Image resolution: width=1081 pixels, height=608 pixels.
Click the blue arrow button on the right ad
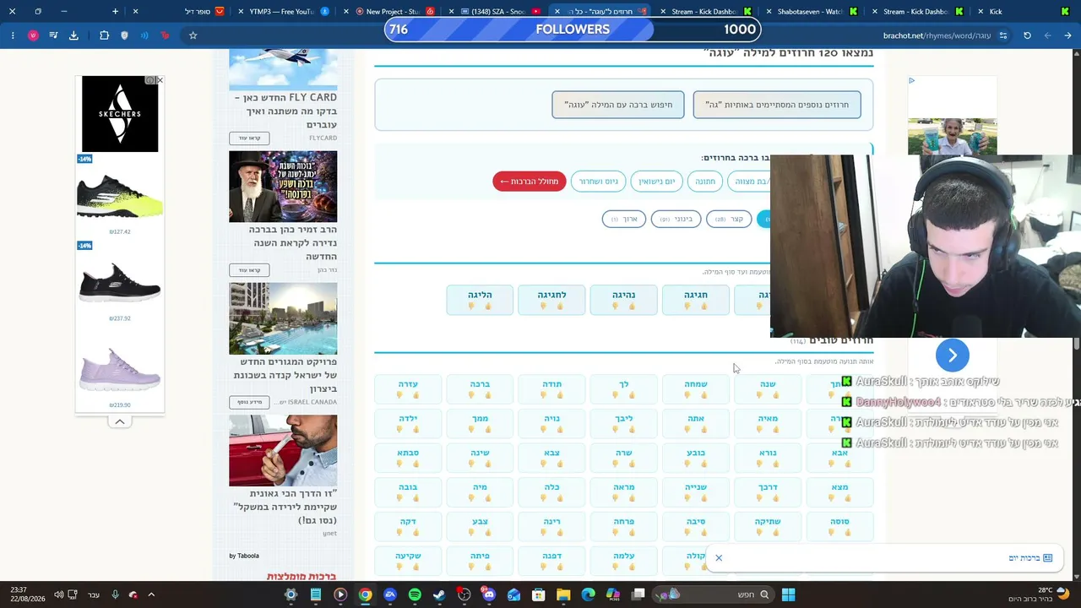(x=953, y=356)
